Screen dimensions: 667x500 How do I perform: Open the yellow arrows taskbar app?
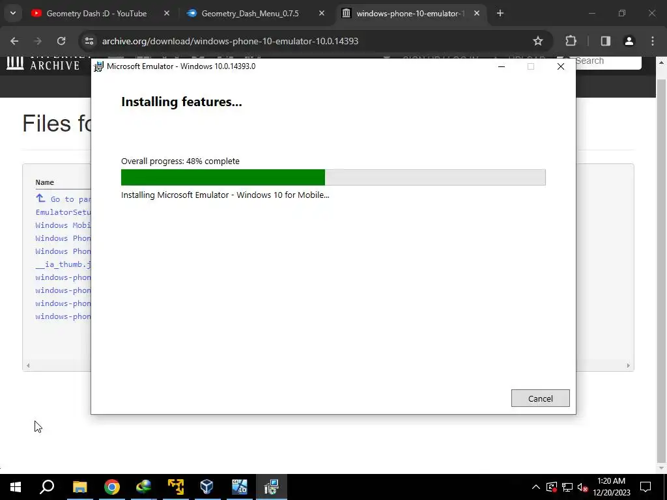coord(176,487)
